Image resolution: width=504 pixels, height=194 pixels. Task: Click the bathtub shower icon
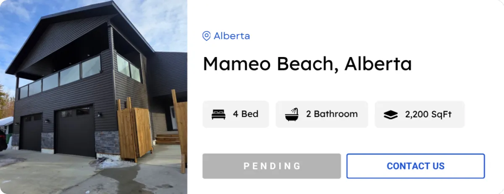pyautogui.click(x=292, y=114)
